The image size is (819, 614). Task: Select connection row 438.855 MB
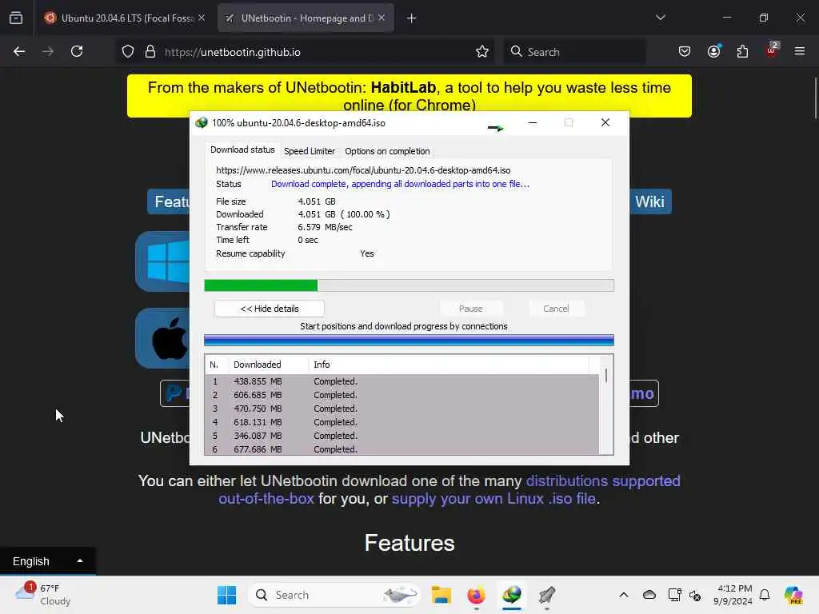coord(402,381)
